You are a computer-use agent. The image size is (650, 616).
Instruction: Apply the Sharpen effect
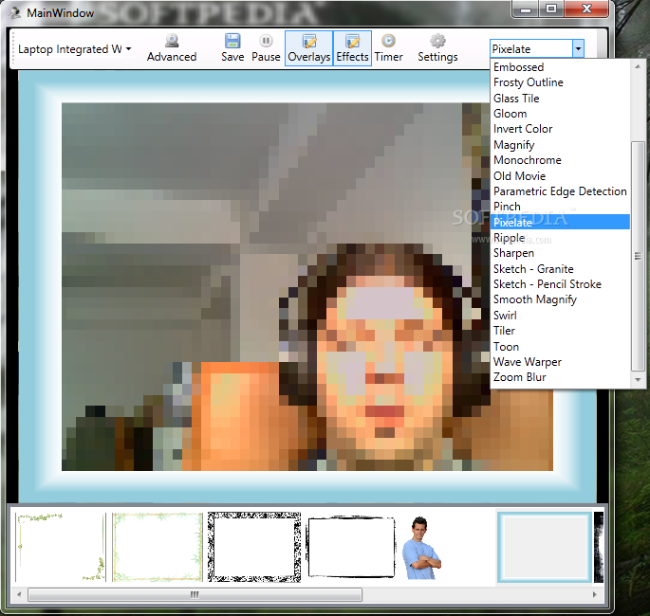click(560, 253)
